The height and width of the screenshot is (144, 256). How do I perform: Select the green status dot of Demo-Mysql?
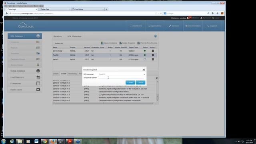[145, 51]
